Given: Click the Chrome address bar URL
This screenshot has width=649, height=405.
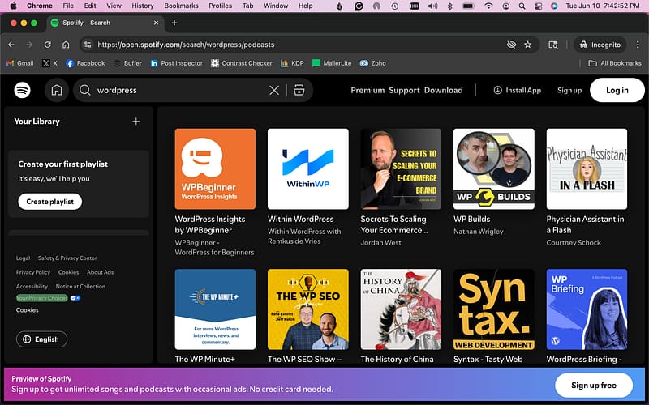Looking at the screenshot, I should coord(186,45).
